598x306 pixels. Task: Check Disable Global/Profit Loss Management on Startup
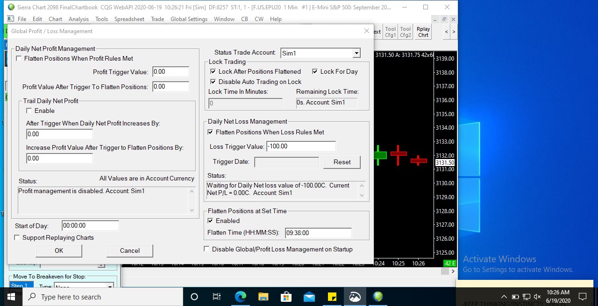click(x=206, y=250)
